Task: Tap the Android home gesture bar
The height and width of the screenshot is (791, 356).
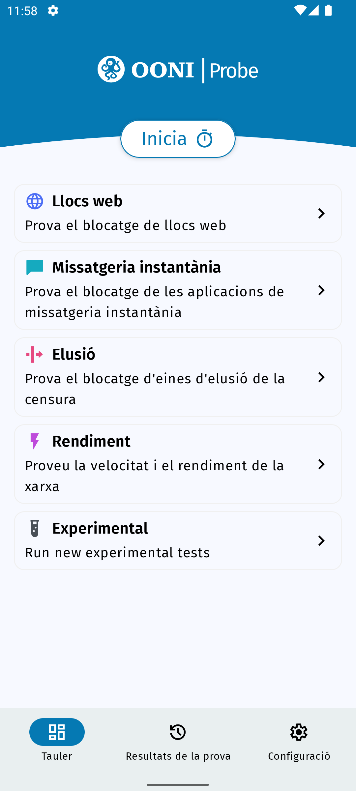Action: pos(178,785)
